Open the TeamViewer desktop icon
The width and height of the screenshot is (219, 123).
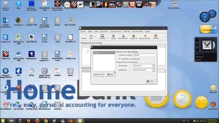click(5, 38)
